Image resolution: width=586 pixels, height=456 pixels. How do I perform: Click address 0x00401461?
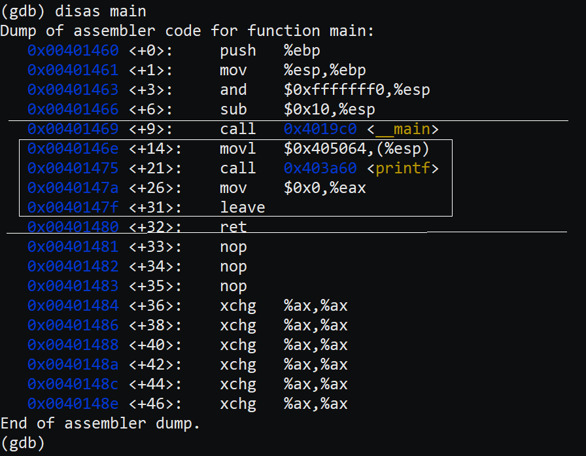73,70
